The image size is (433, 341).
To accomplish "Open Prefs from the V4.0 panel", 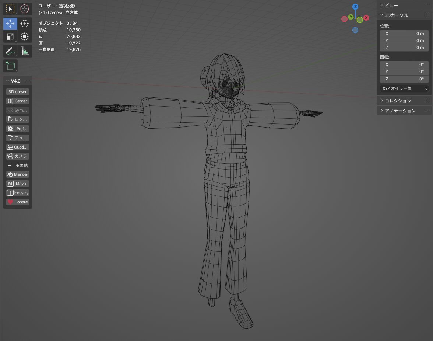I will [x=17, y=128].
